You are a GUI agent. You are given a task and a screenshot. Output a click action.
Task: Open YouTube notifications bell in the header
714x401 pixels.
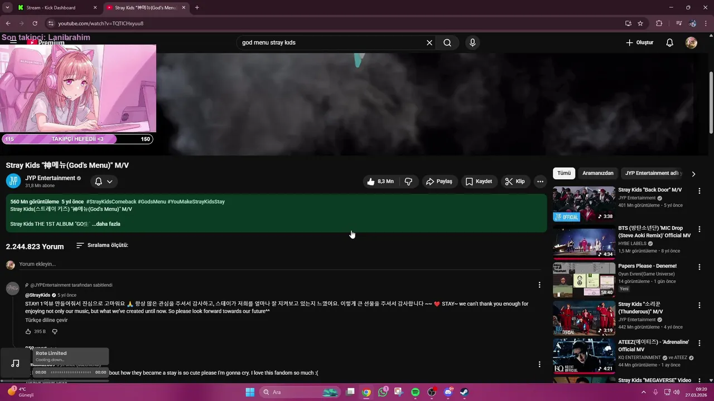point(670,43)
